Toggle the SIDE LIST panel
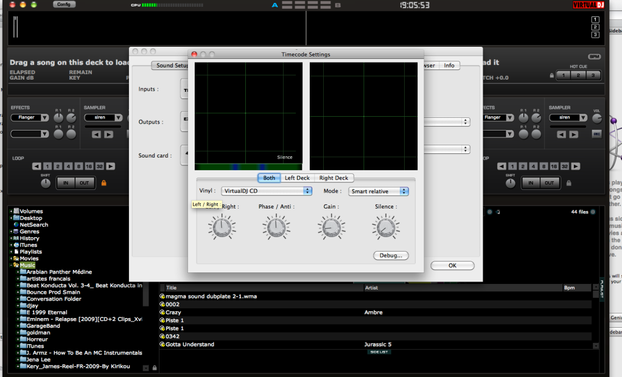The width and height of the screenshot is (622, 377). point(379,352)
